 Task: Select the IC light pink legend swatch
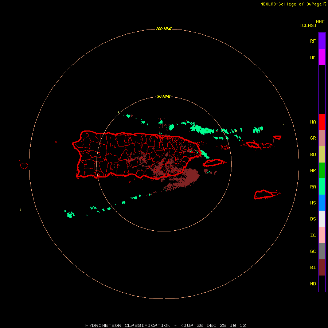click(322, 235)
